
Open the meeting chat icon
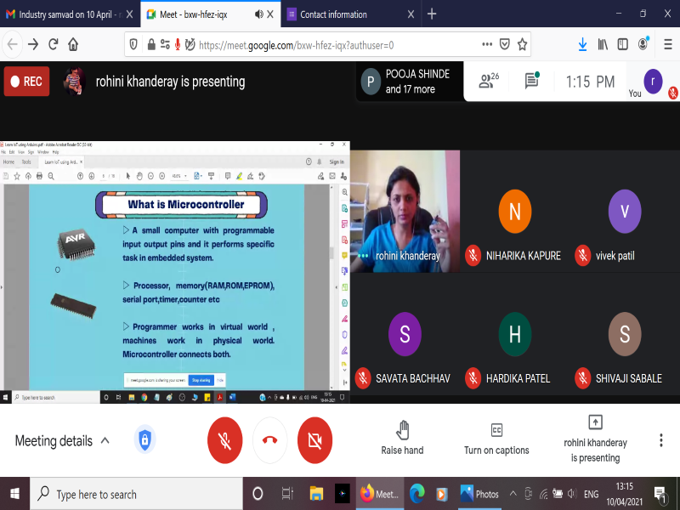coord(532,82)
